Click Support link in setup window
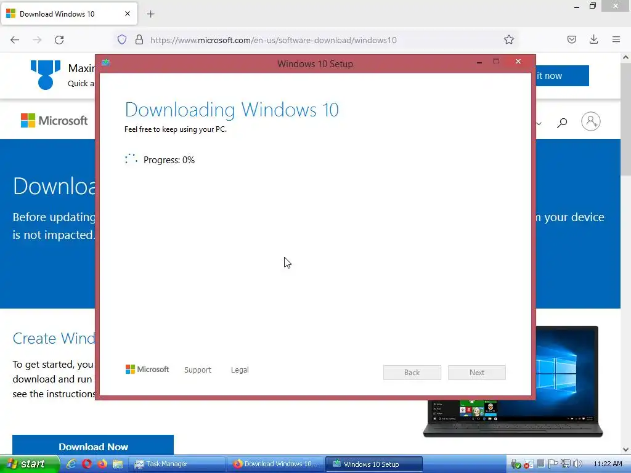 click(198, 370)
